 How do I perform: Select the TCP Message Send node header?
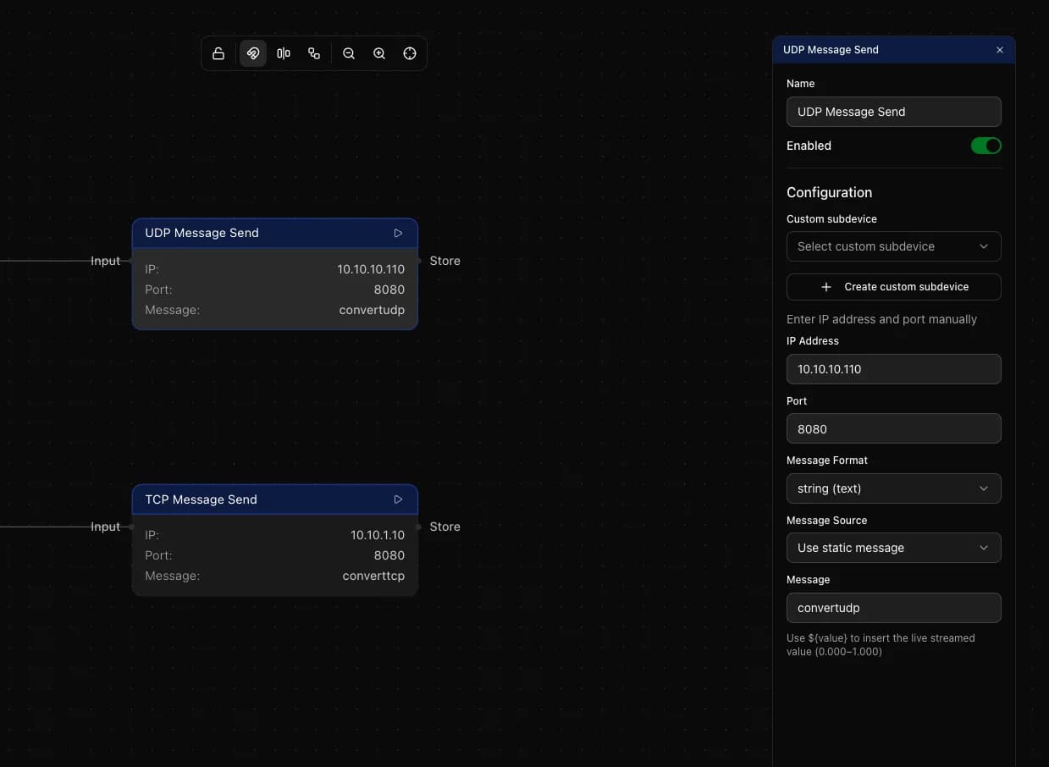pos(274,499)
